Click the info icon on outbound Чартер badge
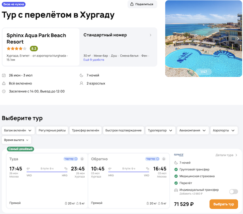 click(x=76, y=159)
